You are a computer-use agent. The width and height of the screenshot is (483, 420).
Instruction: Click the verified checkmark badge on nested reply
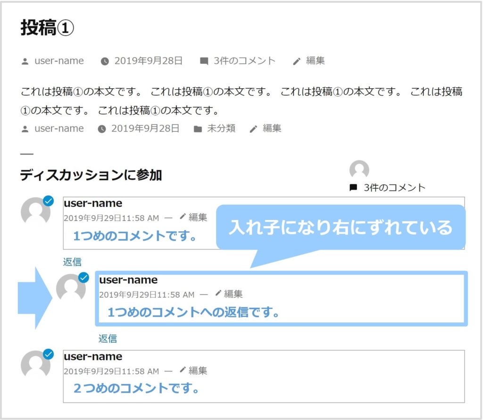coord(83,277)
